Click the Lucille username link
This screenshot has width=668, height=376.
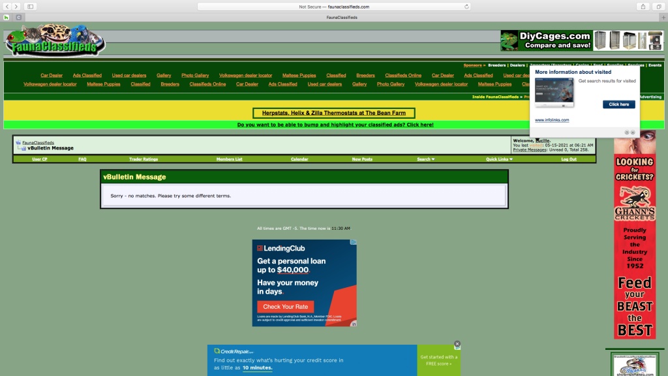543,141
